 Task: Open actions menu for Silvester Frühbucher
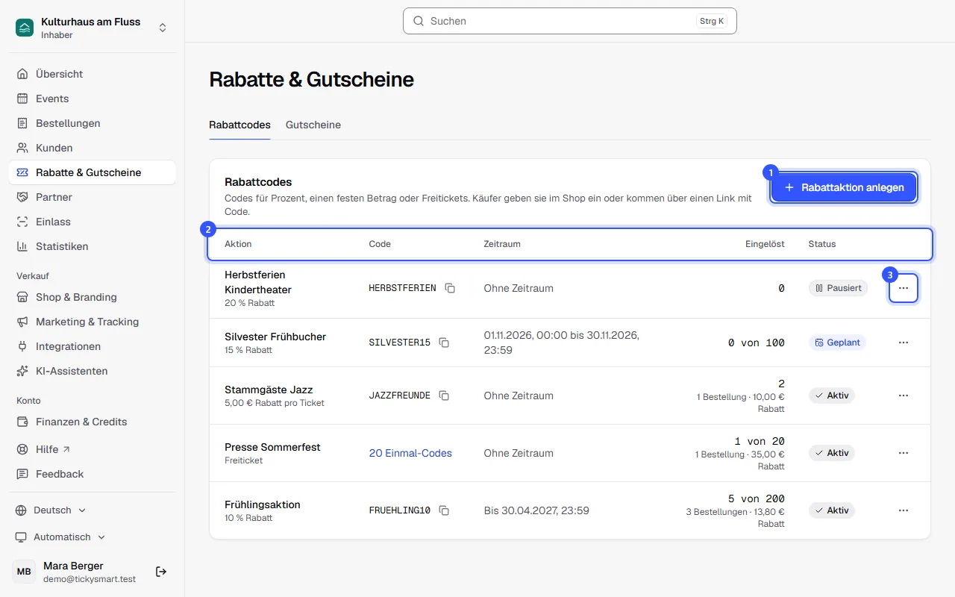click(904, 343)
